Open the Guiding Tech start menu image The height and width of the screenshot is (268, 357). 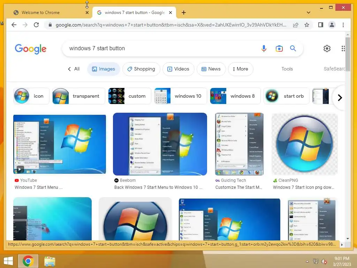(x=239, y=144)
